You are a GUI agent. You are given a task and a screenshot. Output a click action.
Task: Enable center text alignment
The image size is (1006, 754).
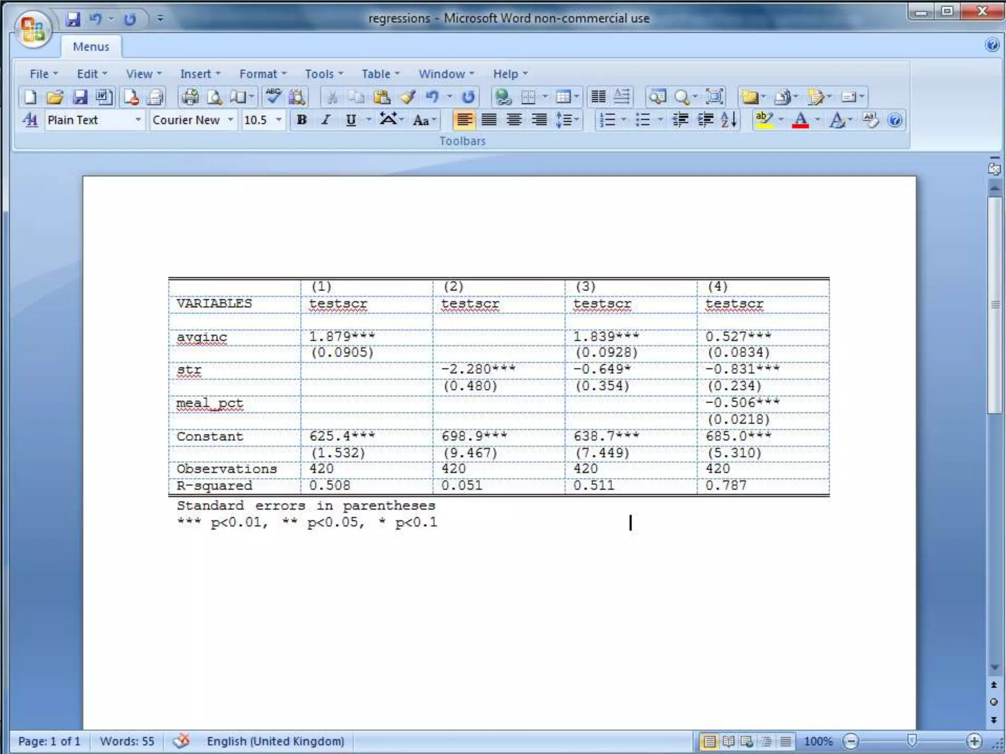(x=514, y=120)
